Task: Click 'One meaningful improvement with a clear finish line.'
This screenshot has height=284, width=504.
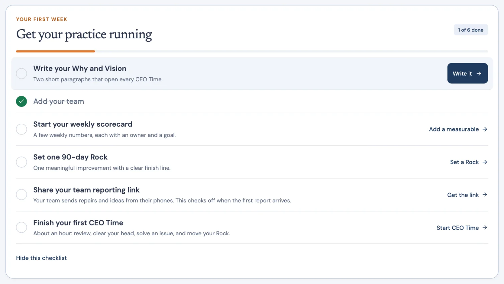Action: pyautogui.click(x=102, y=168)
